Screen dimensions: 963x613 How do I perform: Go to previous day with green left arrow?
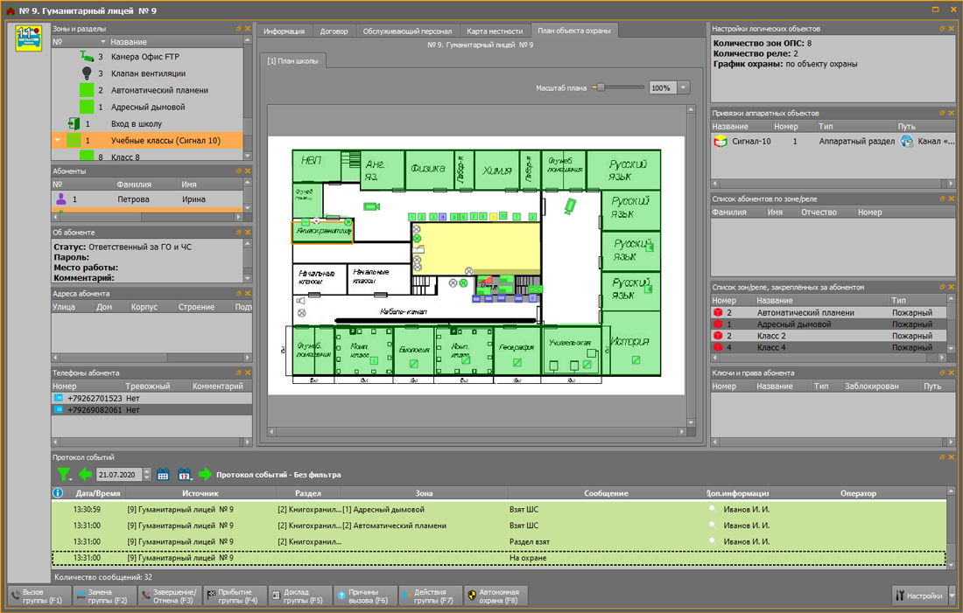85,475
